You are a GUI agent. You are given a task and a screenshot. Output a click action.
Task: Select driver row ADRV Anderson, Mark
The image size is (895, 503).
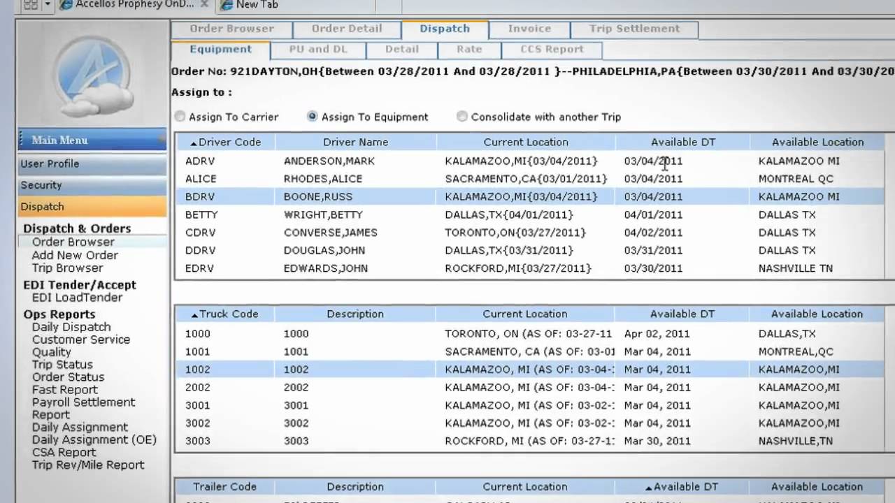point(530,161)
